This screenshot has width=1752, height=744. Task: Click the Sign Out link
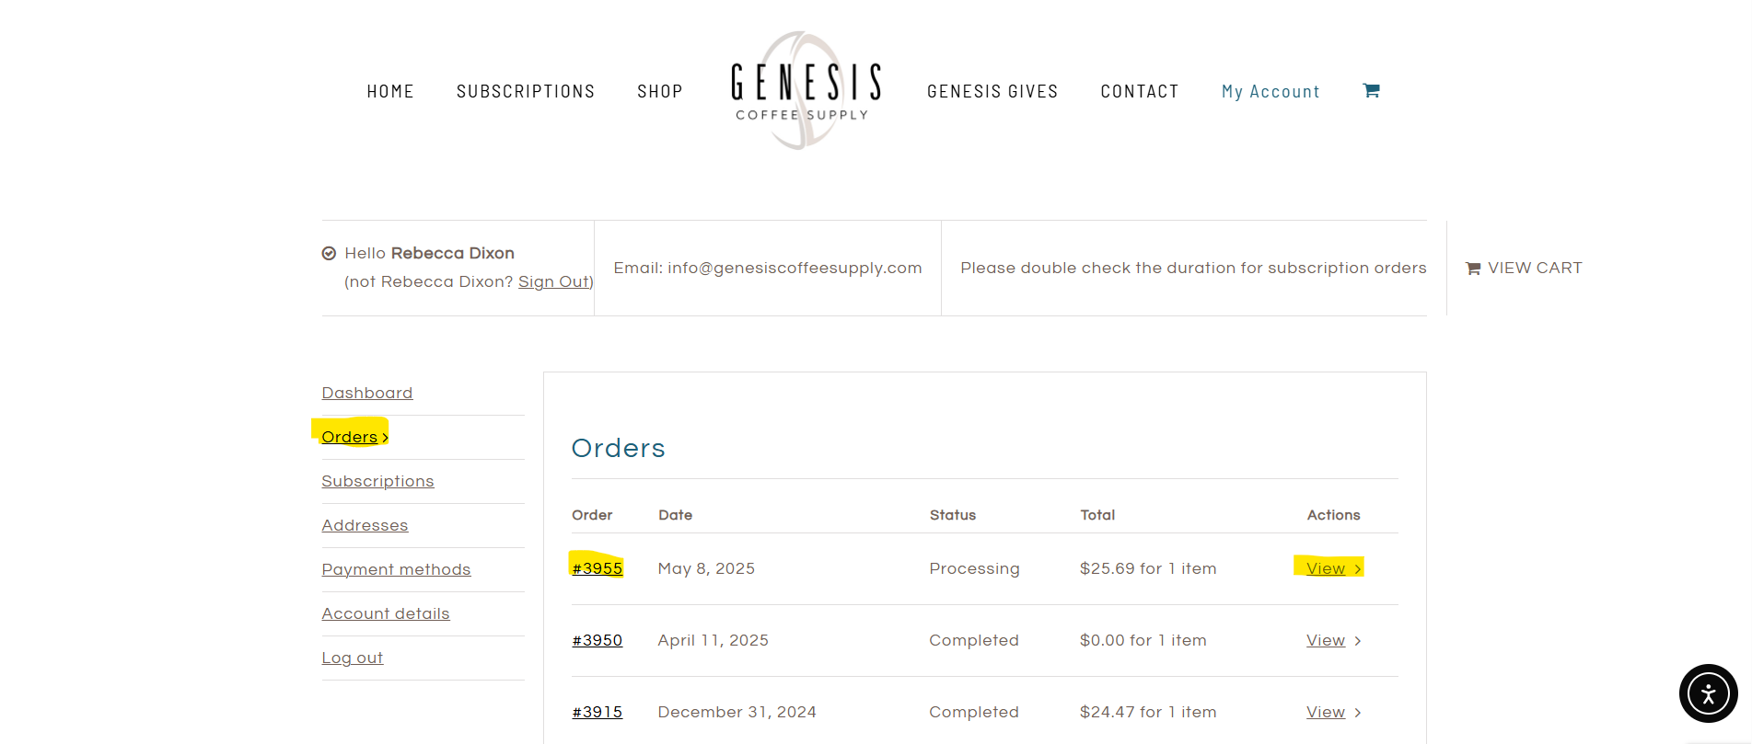[x=554, y=281]
